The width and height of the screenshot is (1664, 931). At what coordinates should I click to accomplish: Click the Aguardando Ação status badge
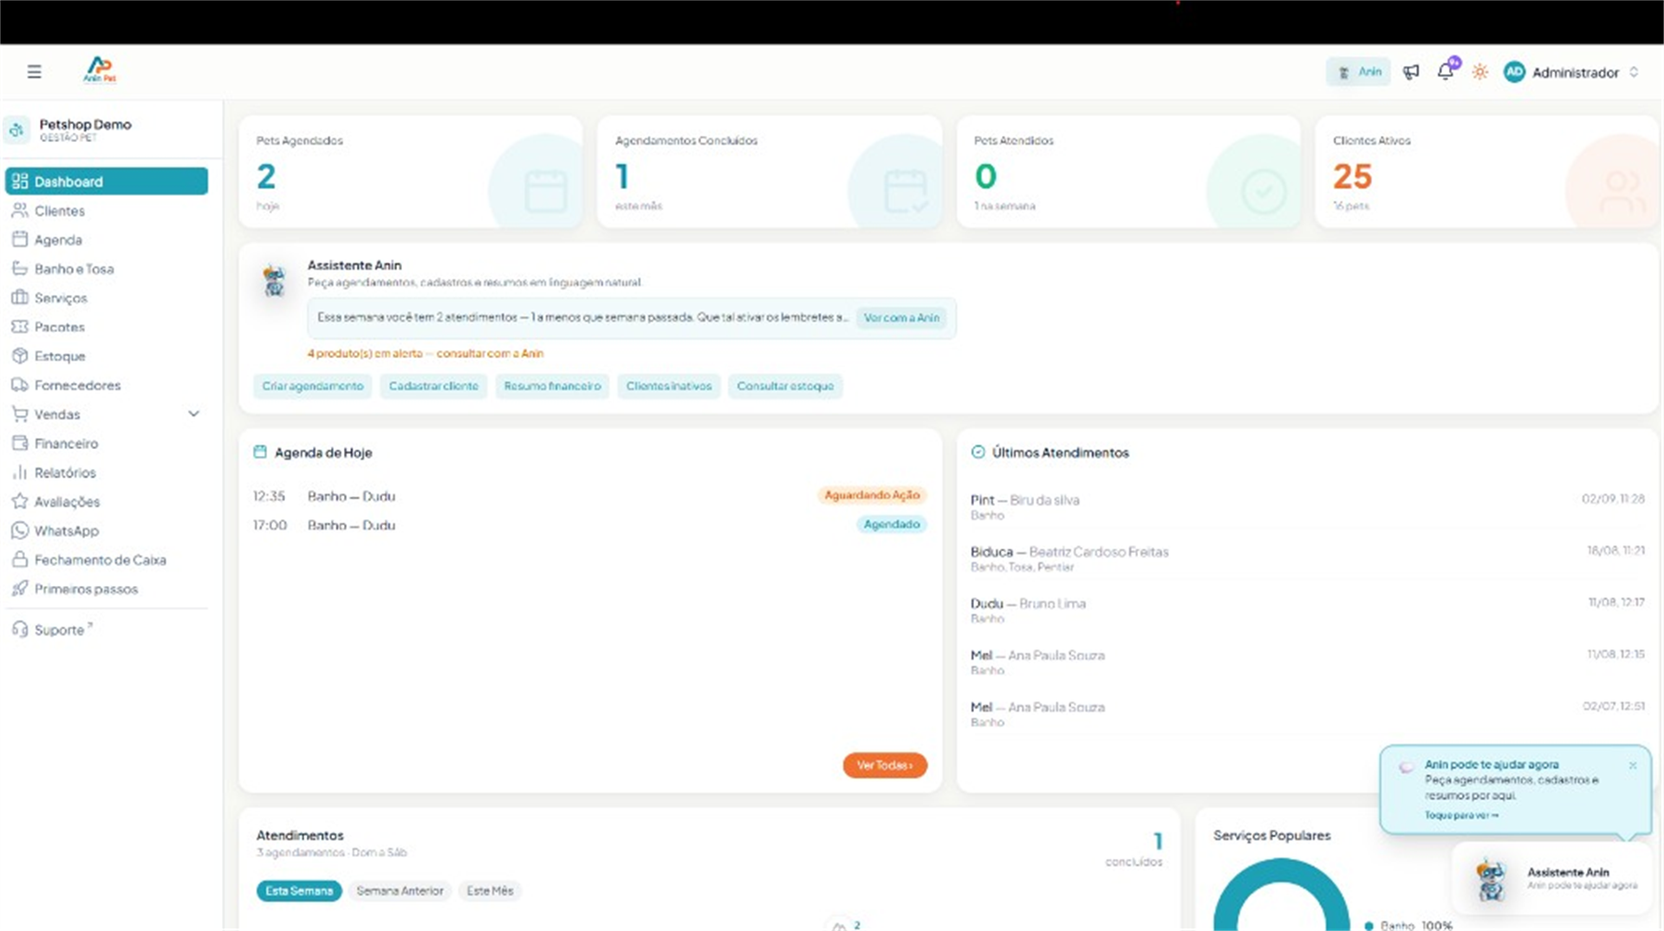872,495
